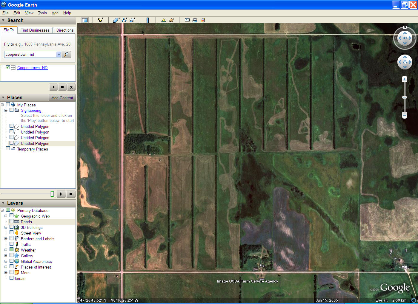
Task: Select the Fly To tab
Action: [x=9, y=30]
